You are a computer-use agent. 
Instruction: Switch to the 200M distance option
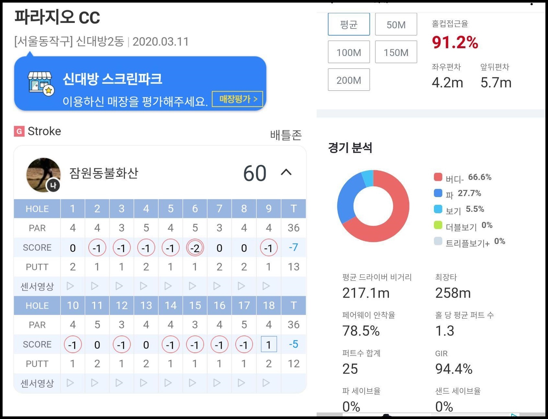coord(349,80)
